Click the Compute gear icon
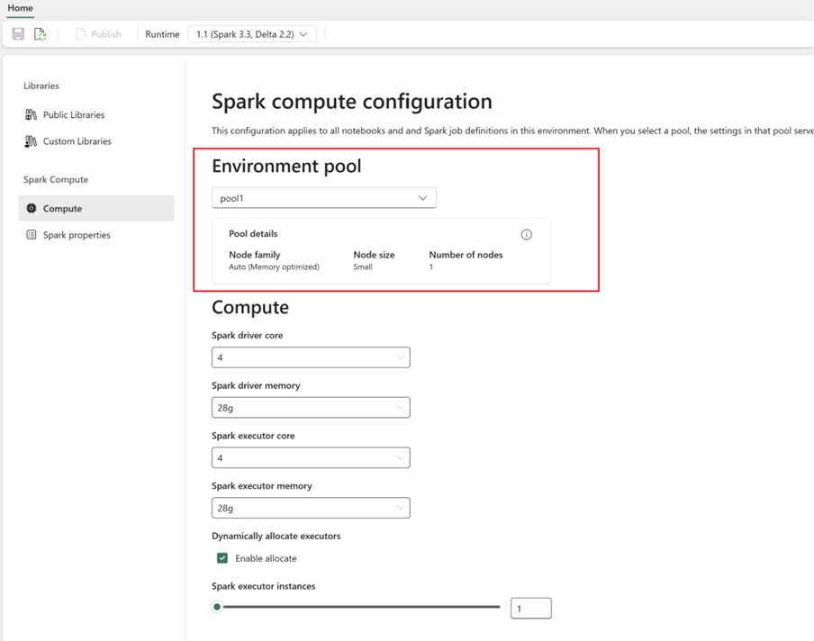The image size is (814, 641). click(x=32, y=209)
